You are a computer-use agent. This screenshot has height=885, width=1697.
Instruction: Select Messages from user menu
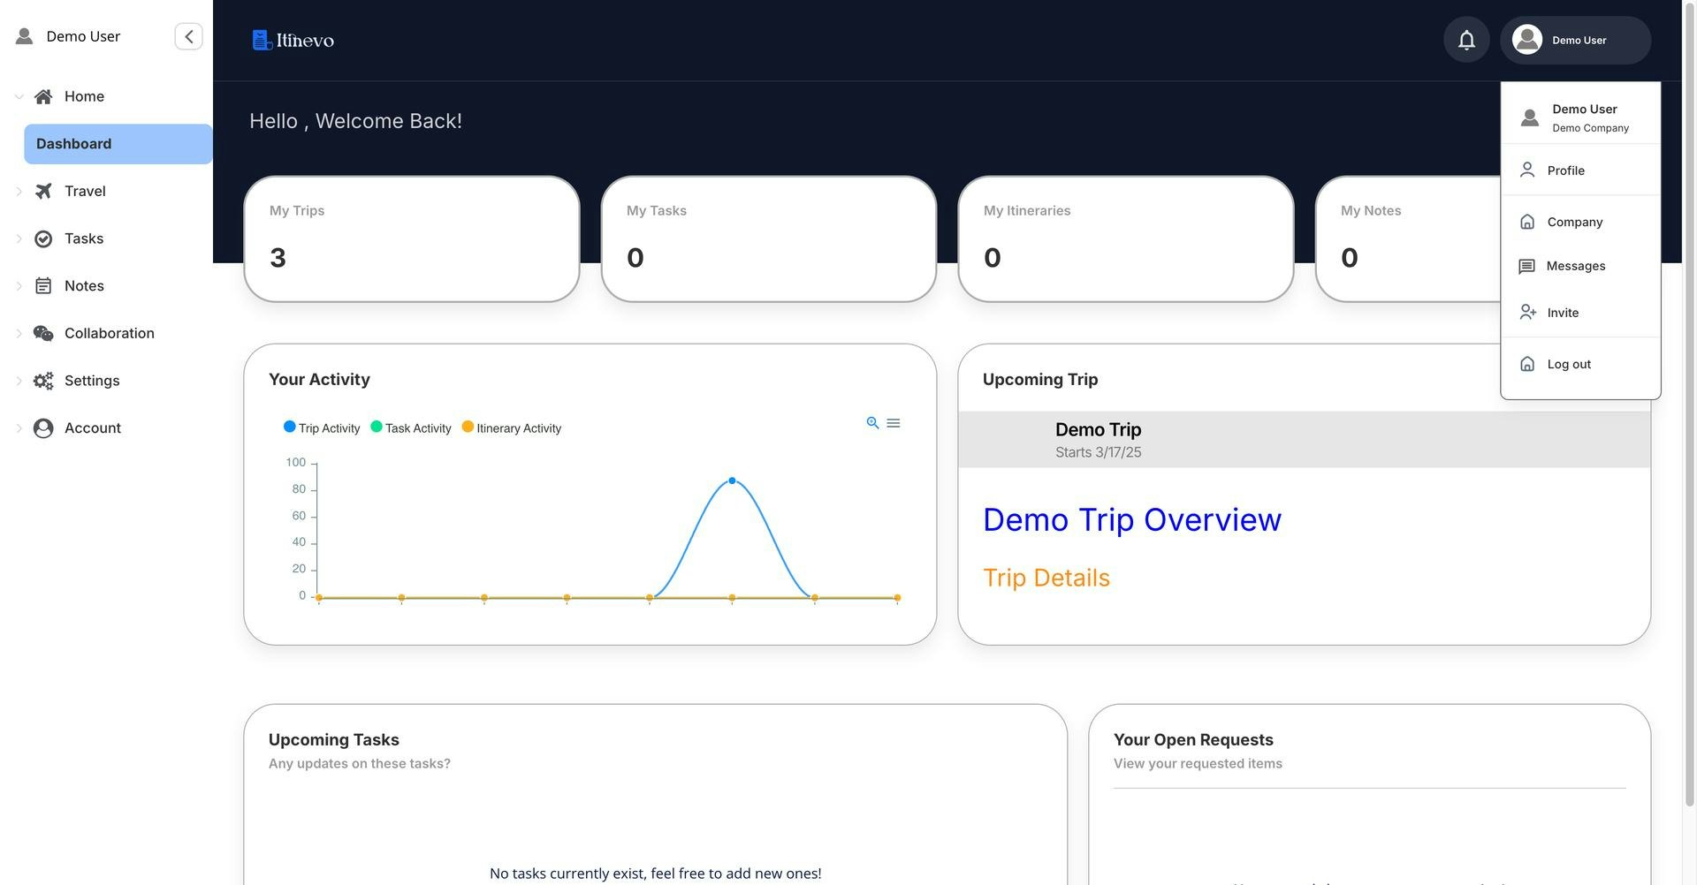coord(1580,266)
